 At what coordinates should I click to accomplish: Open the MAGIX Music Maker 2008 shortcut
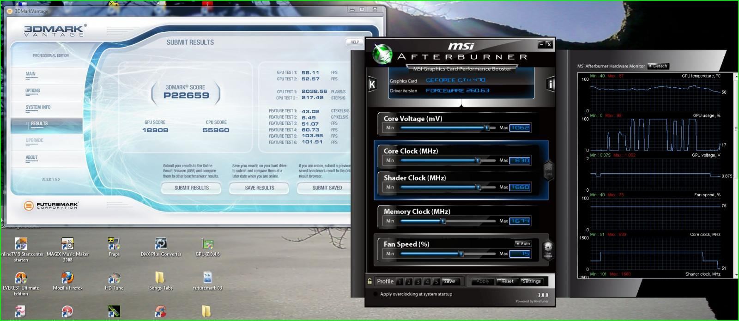click(x=67, y=250)
